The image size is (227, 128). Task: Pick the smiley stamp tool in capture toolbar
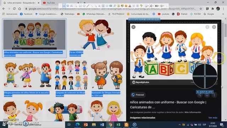tap(126, 6)
